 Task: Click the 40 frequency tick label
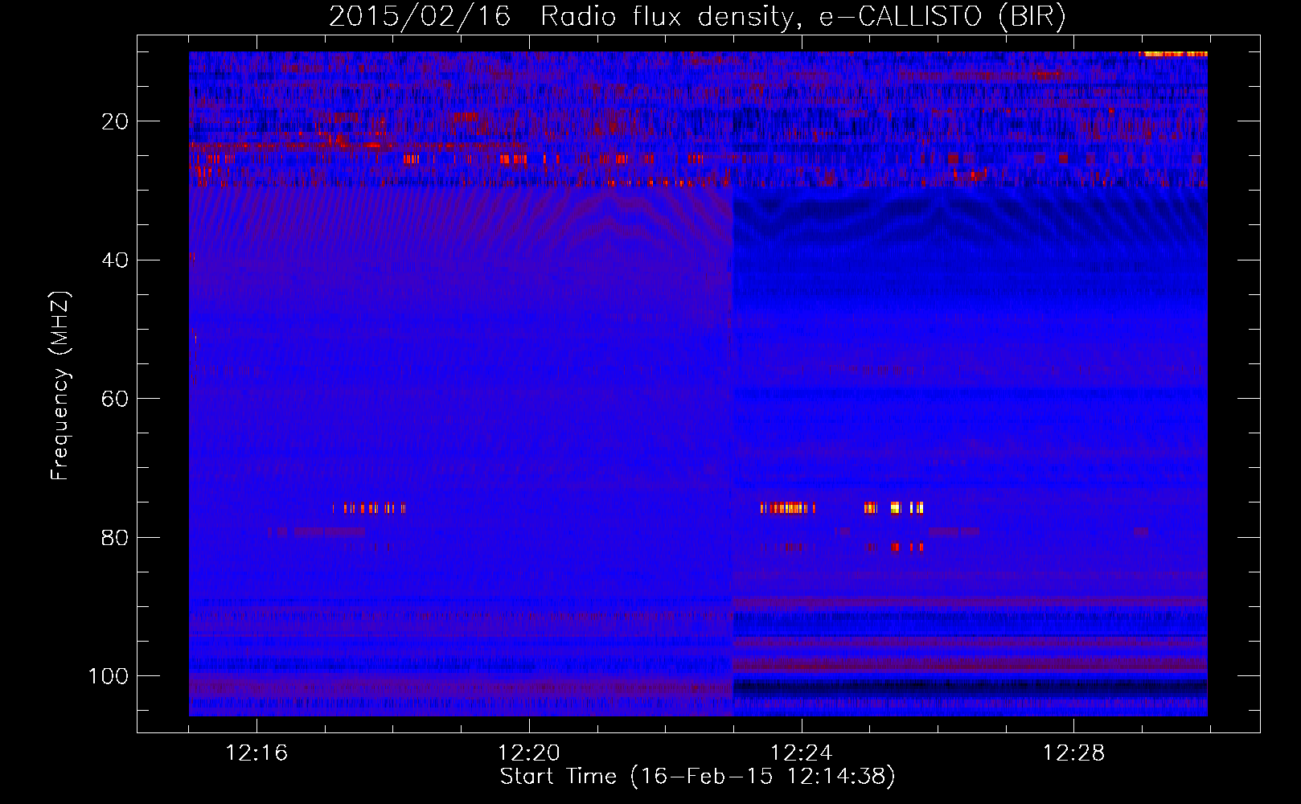tap(115, 260)
